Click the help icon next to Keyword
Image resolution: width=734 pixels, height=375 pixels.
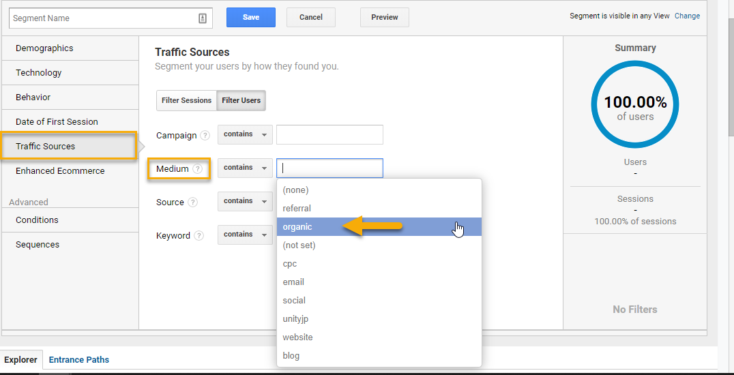[x=199, y=236]
